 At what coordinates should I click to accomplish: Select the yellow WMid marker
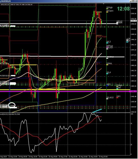107,65
